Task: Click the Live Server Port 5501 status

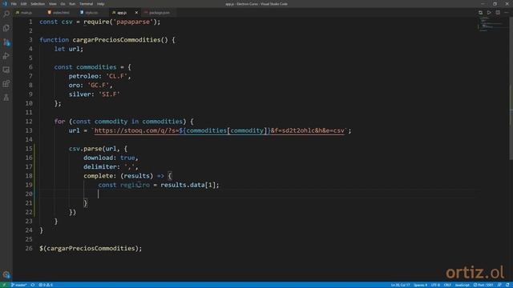Action: pyautogui.click(x=483, y=285)
